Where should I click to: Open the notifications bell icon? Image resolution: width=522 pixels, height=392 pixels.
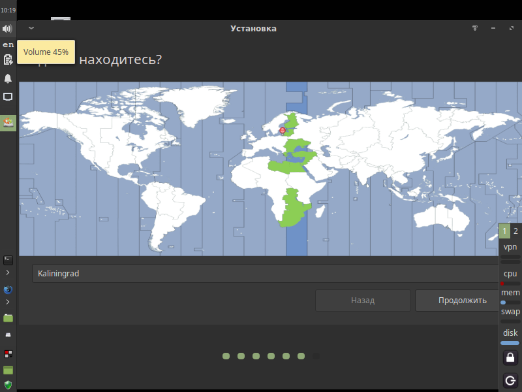pyautogui.click(x=8, y=78)
